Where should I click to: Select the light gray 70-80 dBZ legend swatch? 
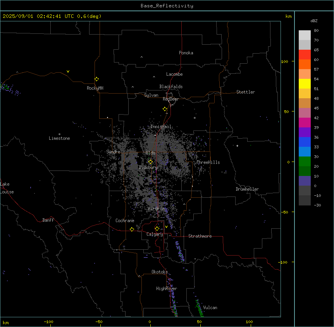[305, 35]
